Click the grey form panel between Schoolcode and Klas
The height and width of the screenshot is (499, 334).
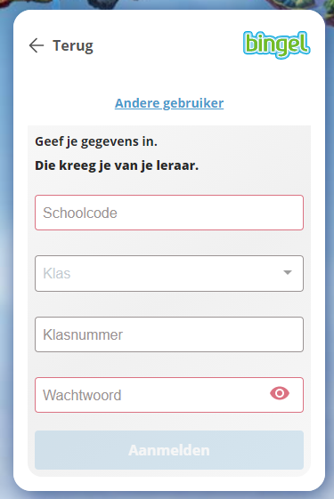click(169, 243)
